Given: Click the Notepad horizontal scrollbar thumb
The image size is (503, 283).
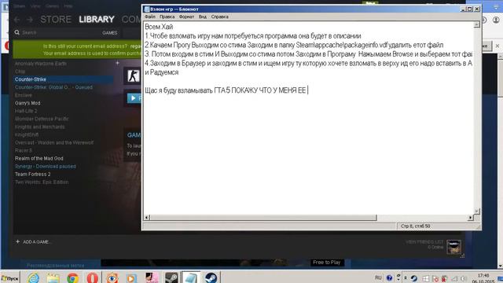Looking at the screenshot, I should pos(263,218).
